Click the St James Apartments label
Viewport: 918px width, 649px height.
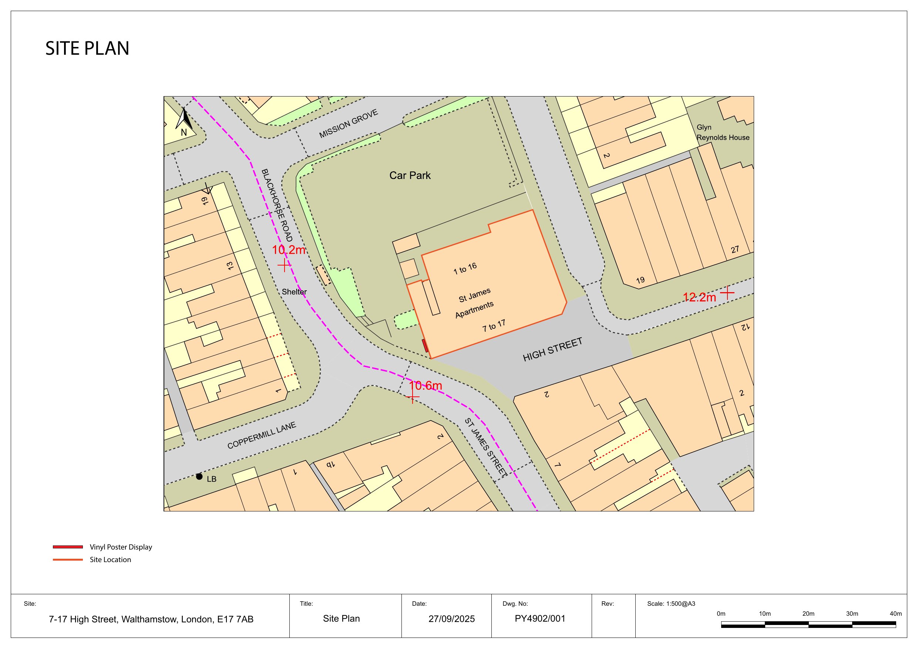click(x=475, y=302)
